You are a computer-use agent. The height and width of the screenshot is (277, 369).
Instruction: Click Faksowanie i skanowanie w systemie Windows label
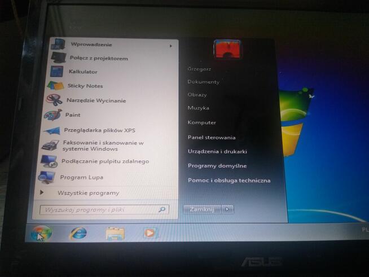point(103,146)
